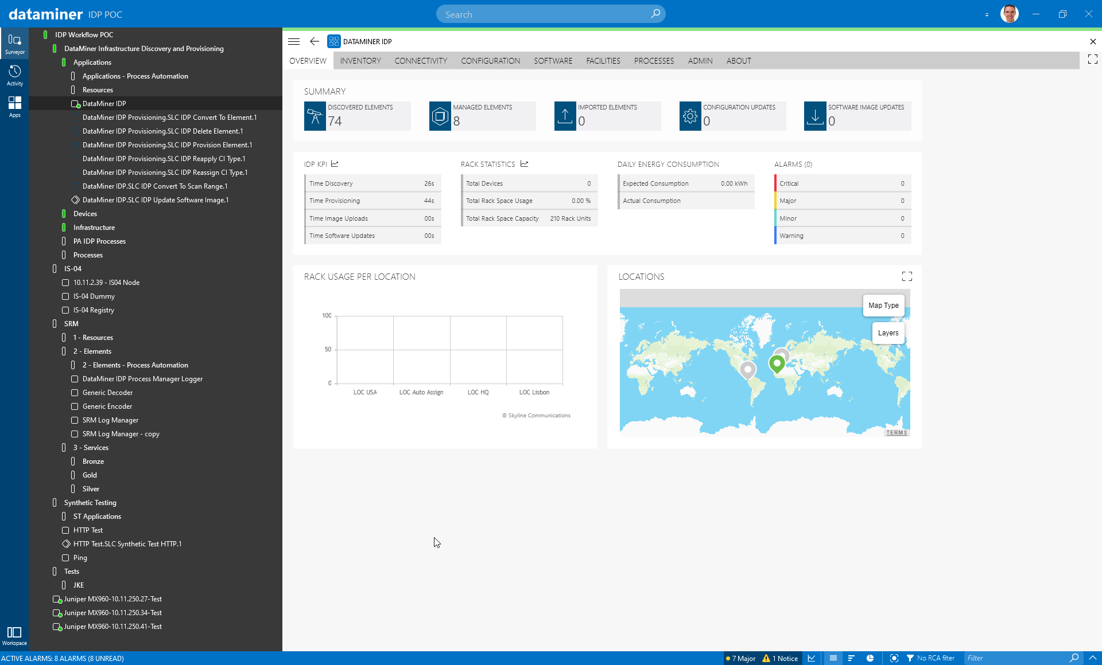
Task: Click the green location pin on map
Action: 777,363
